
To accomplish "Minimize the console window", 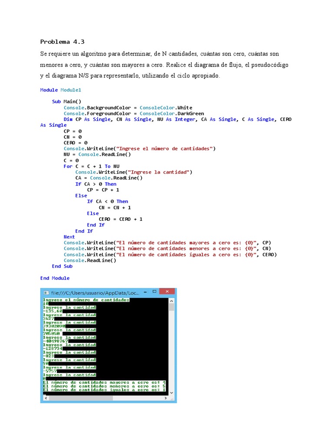I will (145, 292).
